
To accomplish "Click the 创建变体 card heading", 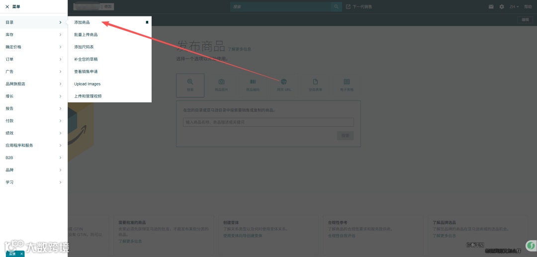I will pos(231,222).
